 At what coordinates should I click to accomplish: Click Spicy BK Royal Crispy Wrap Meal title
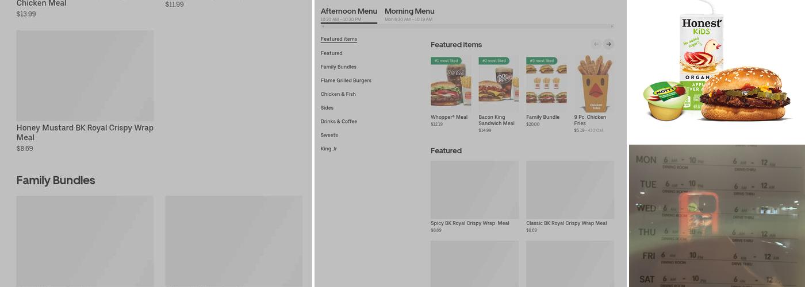470,223
